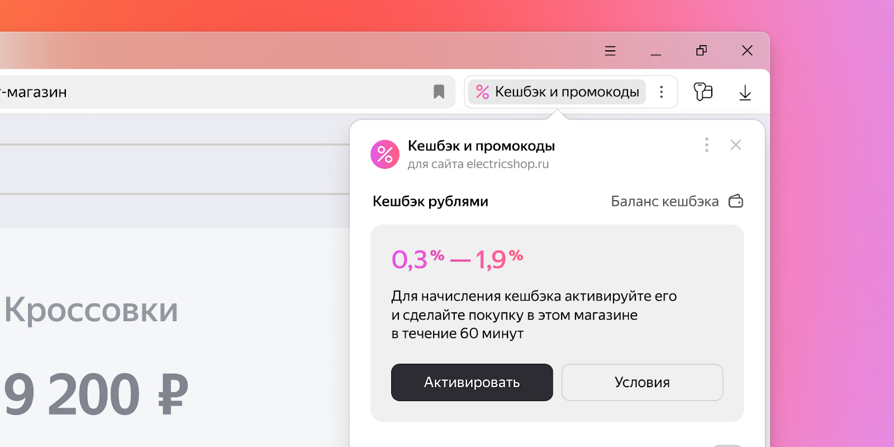
Task: Bookmark this page in the address bar
Action: tap(439, 92)
